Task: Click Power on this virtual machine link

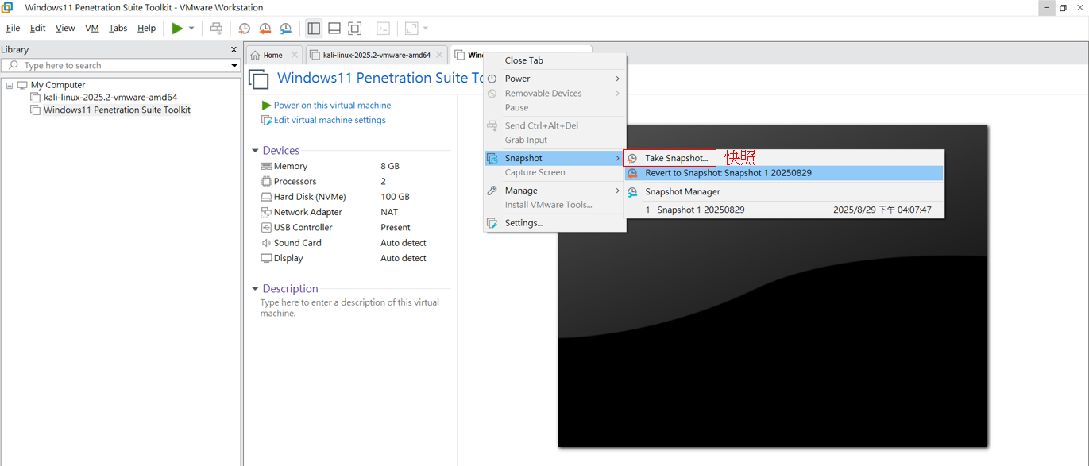Action: click(332, 105)
